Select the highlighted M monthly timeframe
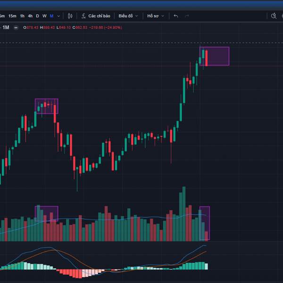This screenshot has width=283, height=283. (x=51, y=16)
